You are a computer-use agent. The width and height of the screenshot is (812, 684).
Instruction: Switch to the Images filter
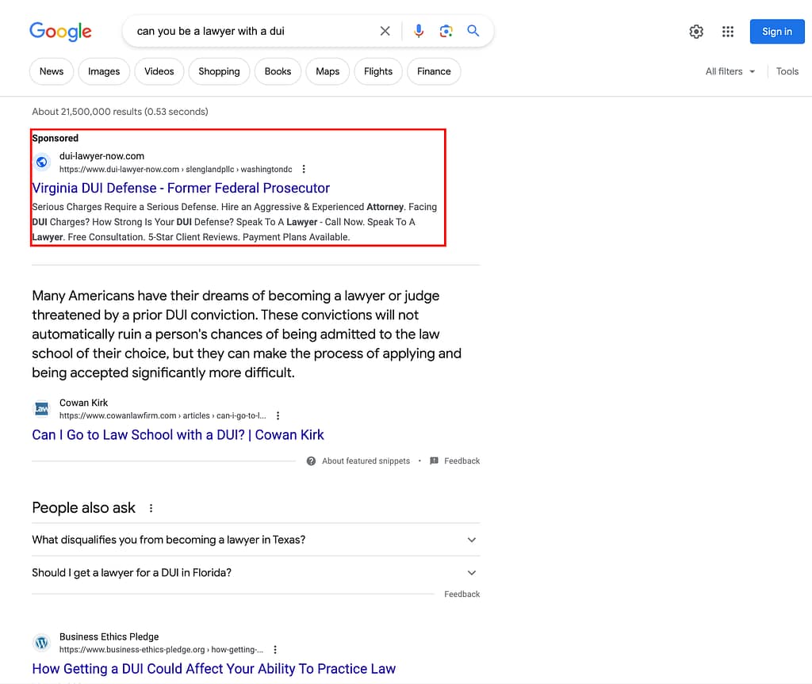[x=104, y=71]
